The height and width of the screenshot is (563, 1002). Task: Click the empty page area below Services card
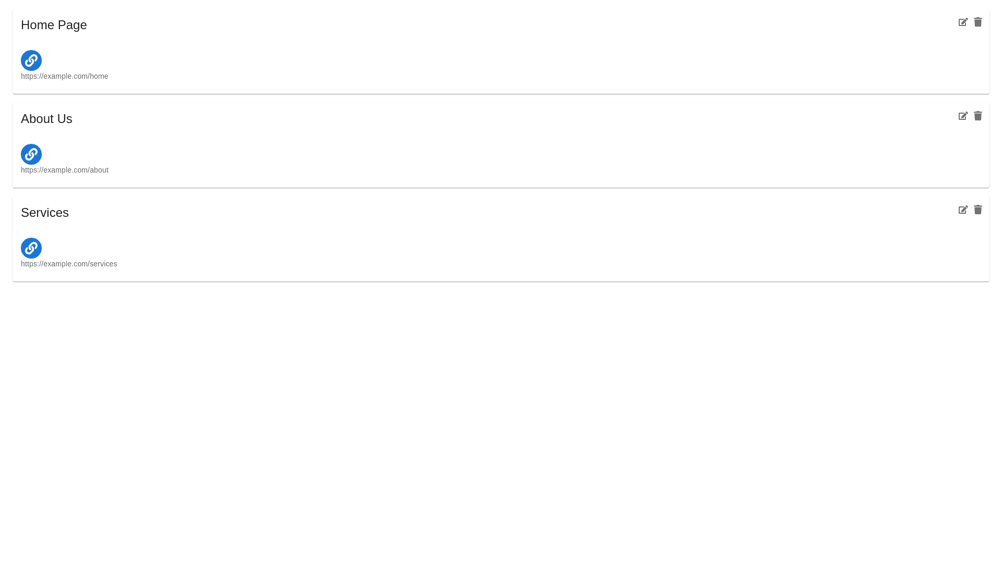coord(501,417)
